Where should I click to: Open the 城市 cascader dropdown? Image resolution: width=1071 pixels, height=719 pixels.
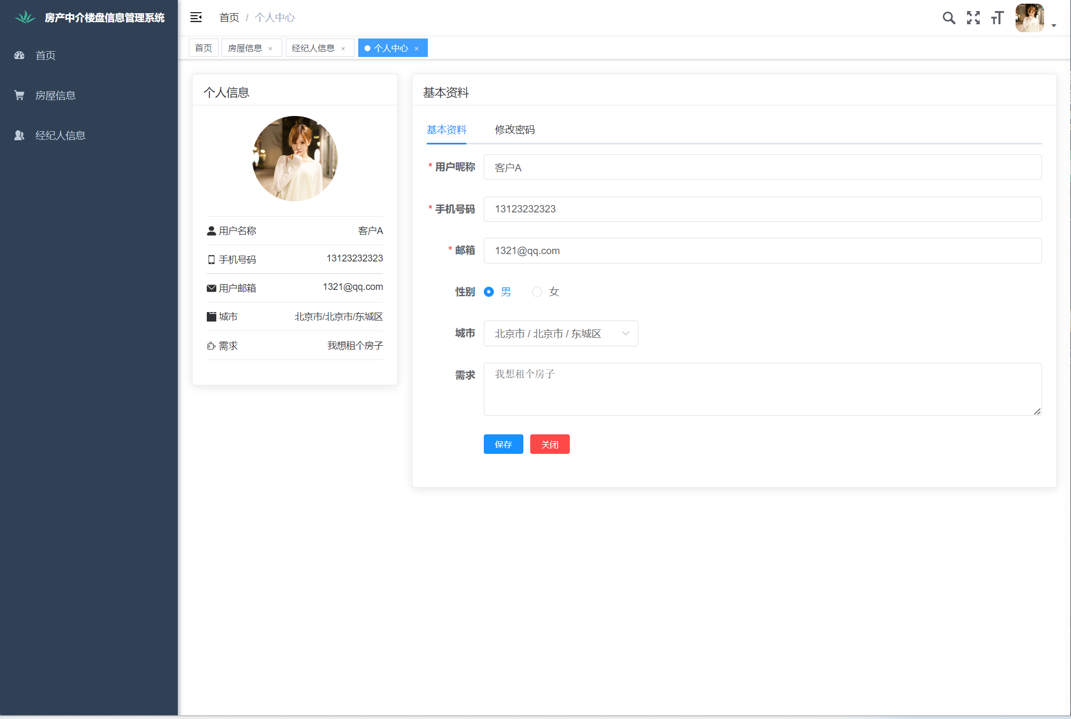560,334
